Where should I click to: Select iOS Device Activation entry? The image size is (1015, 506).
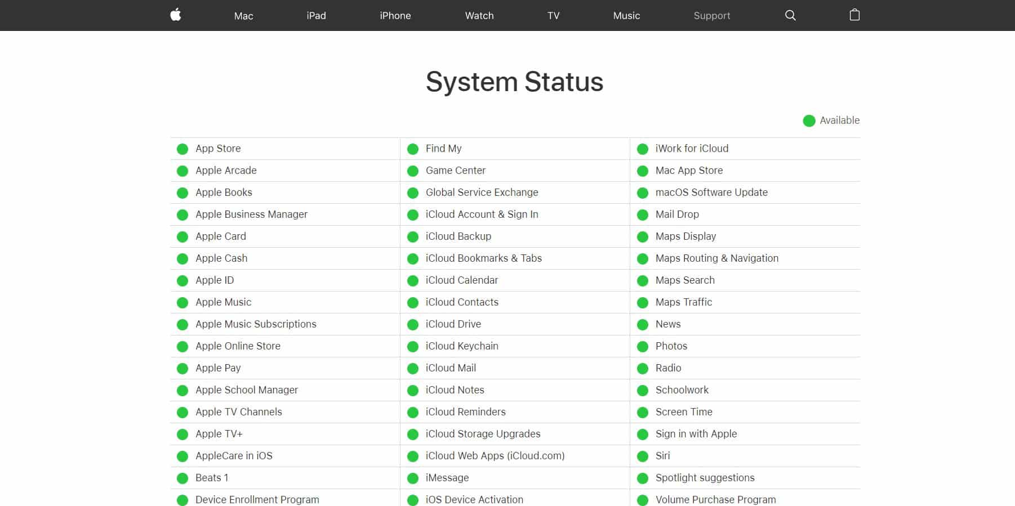(x=474, y=500)
